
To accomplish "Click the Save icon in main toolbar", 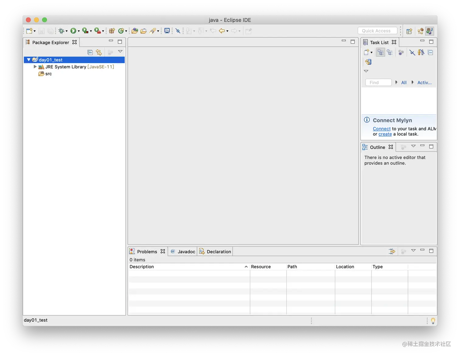I will (42, 31).
